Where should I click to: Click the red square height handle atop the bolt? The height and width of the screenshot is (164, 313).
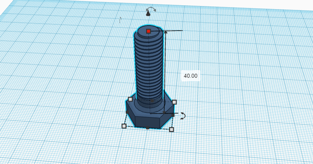149,31
